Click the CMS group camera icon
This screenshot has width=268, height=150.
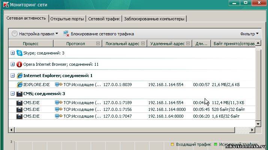tap(19, 94)
